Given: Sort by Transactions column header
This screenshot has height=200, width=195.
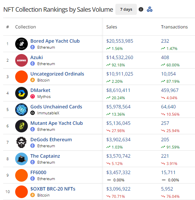Looking at the screenshot, I should point(174,27).
